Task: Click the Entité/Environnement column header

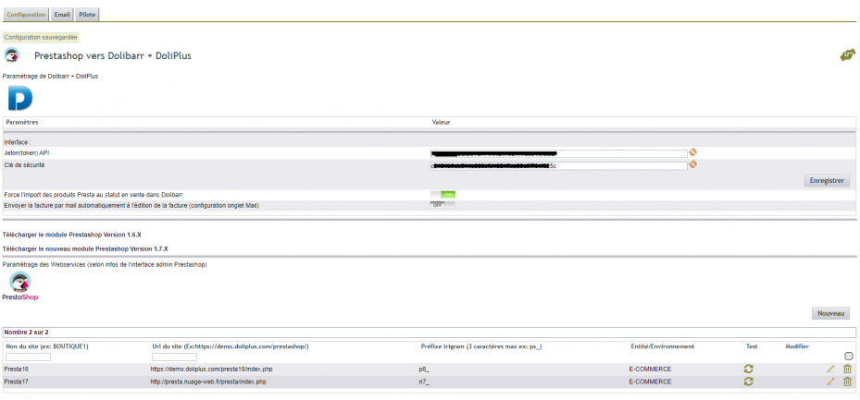Action: (x=663, y=346)
